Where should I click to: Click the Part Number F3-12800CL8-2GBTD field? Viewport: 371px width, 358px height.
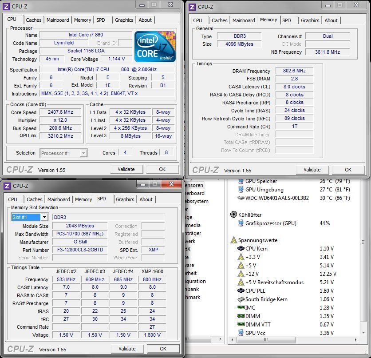pos(80,250)
